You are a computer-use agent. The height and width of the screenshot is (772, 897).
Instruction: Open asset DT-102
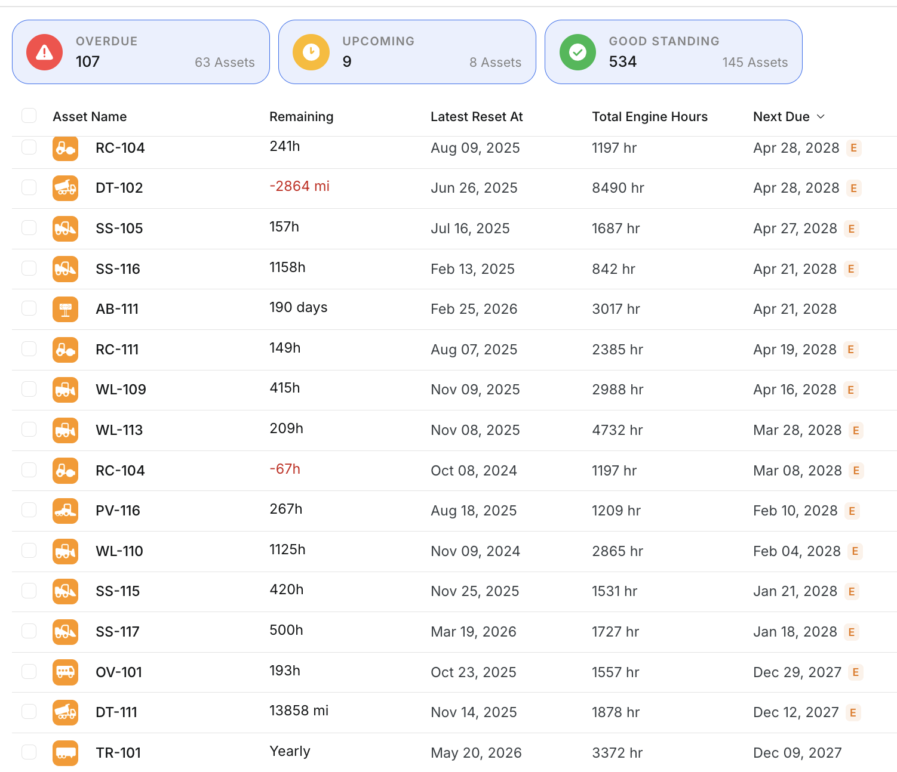coord(119,188)
